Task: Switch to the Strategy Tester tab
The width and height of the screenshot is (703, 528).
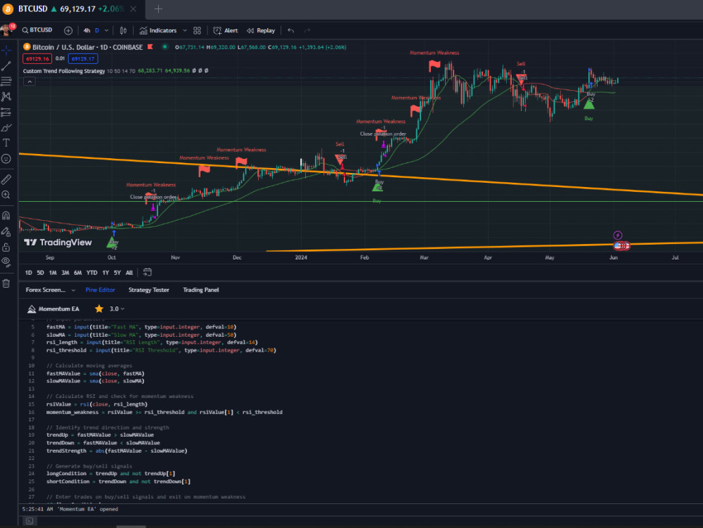Action: point(149,290)
